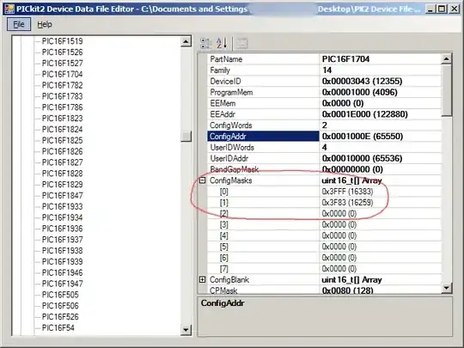This screenshot has width=464, height=348.
Task: Select PIC16F1847 in the device list
Action: click(62, 195)
